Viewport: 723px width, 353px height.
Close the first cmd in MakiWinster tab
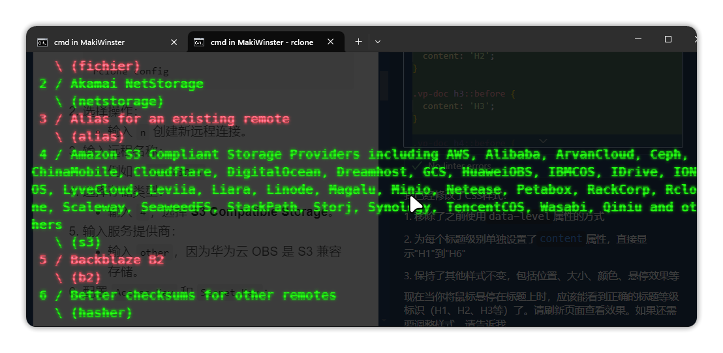tap(174, 42)
